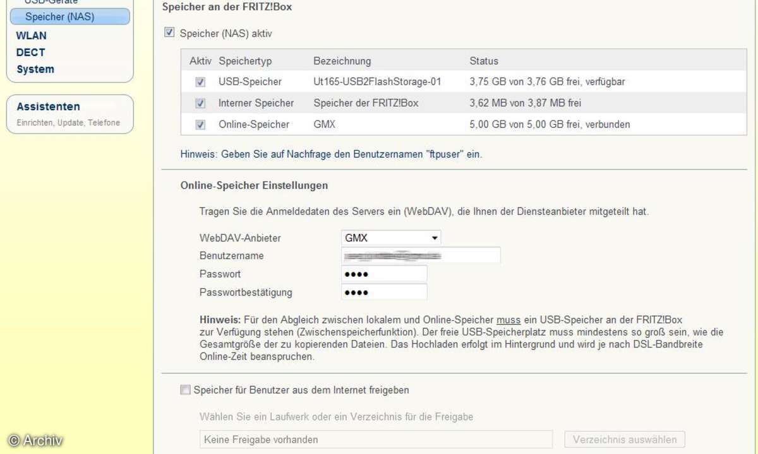758x454 pixels.
Task: Toggle the Aktiv checkbox for Interner Speicher
Action: [200, 103]
